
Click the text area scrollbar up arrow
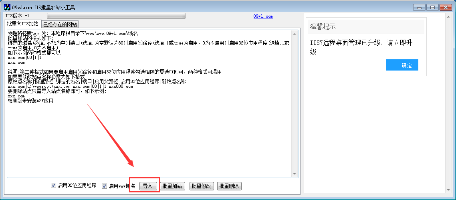point(294,34)
